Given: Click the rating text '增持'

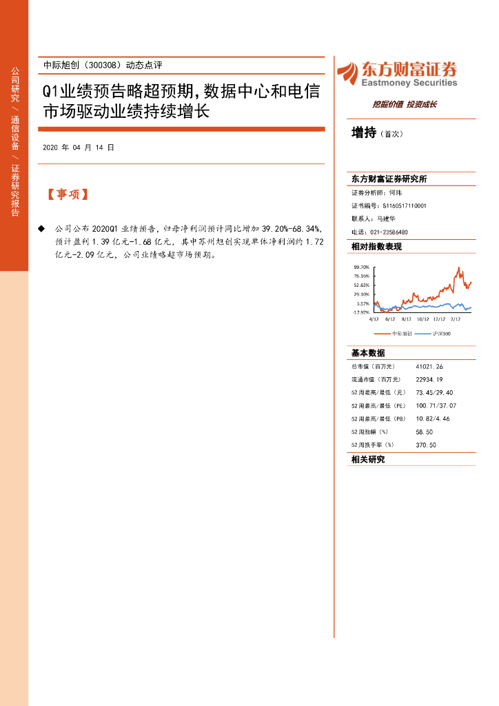Looking at the screenshot, I should coord(364,133).
